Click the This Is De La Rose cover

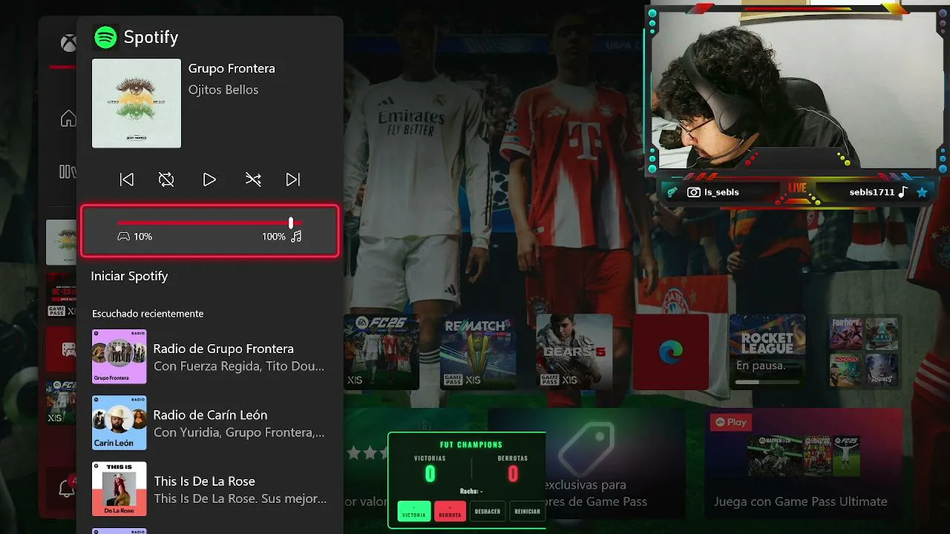click(x=119, y=489)
